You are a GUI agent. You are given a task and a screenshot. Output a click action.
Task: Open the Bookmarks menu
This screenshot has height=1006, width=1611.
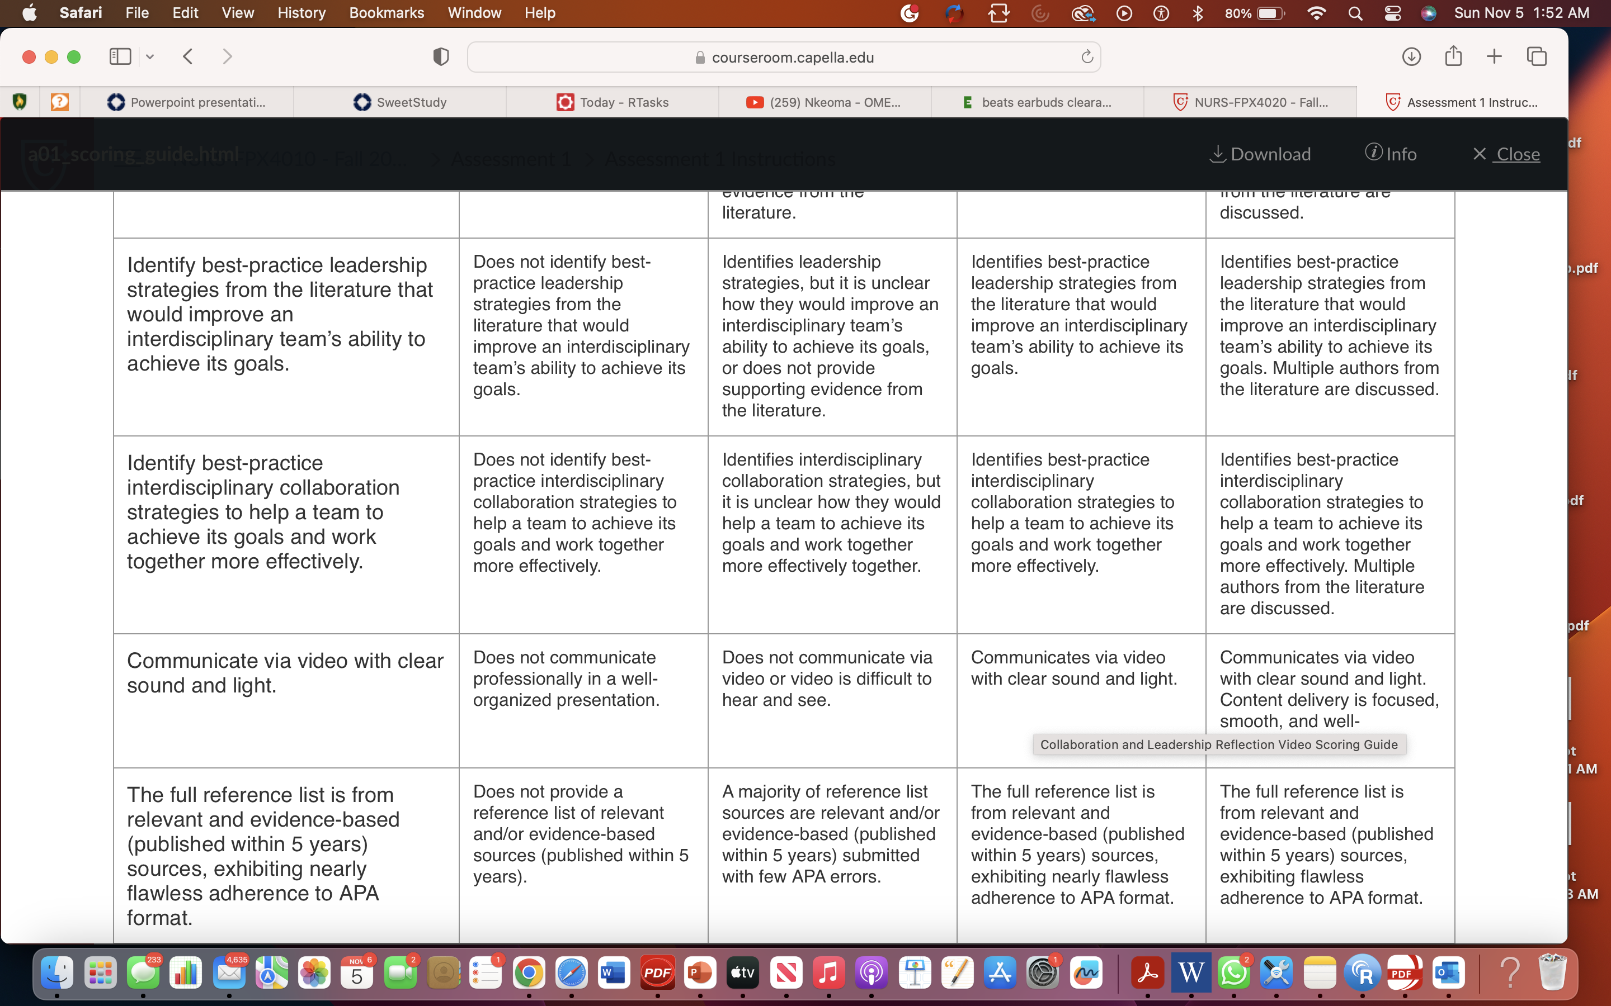pos(386,13)
